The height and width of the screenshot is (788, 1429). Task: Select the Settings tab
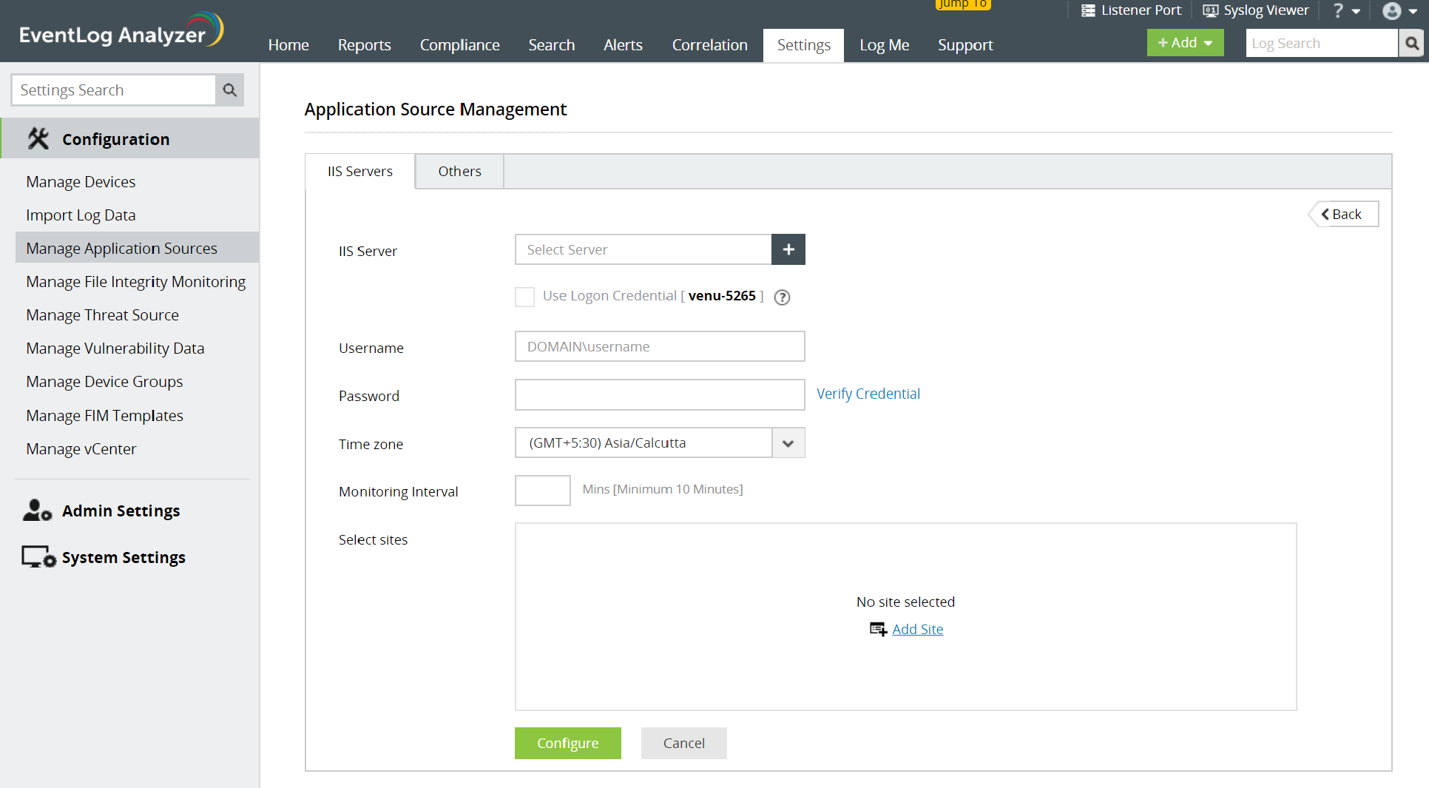click(x=803, y=45)
